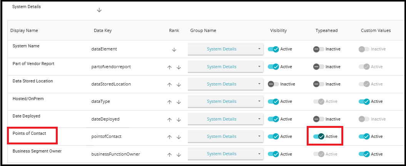Click the pointofContact data key field
The width and height of the screenshot is (406, 166).
point(105,137)
